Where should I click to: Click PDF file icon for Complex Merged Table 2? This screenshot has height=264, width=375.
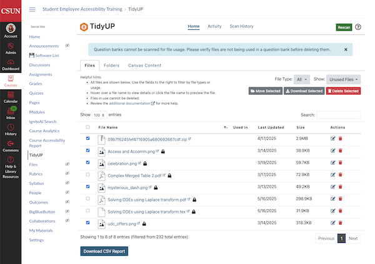(101, 176)
